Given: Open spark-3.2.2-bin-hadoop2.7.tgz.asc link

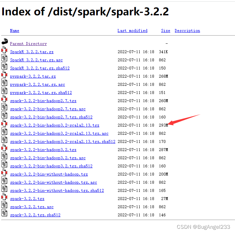Looking at the screenshot, I should [x=48, y=109].
